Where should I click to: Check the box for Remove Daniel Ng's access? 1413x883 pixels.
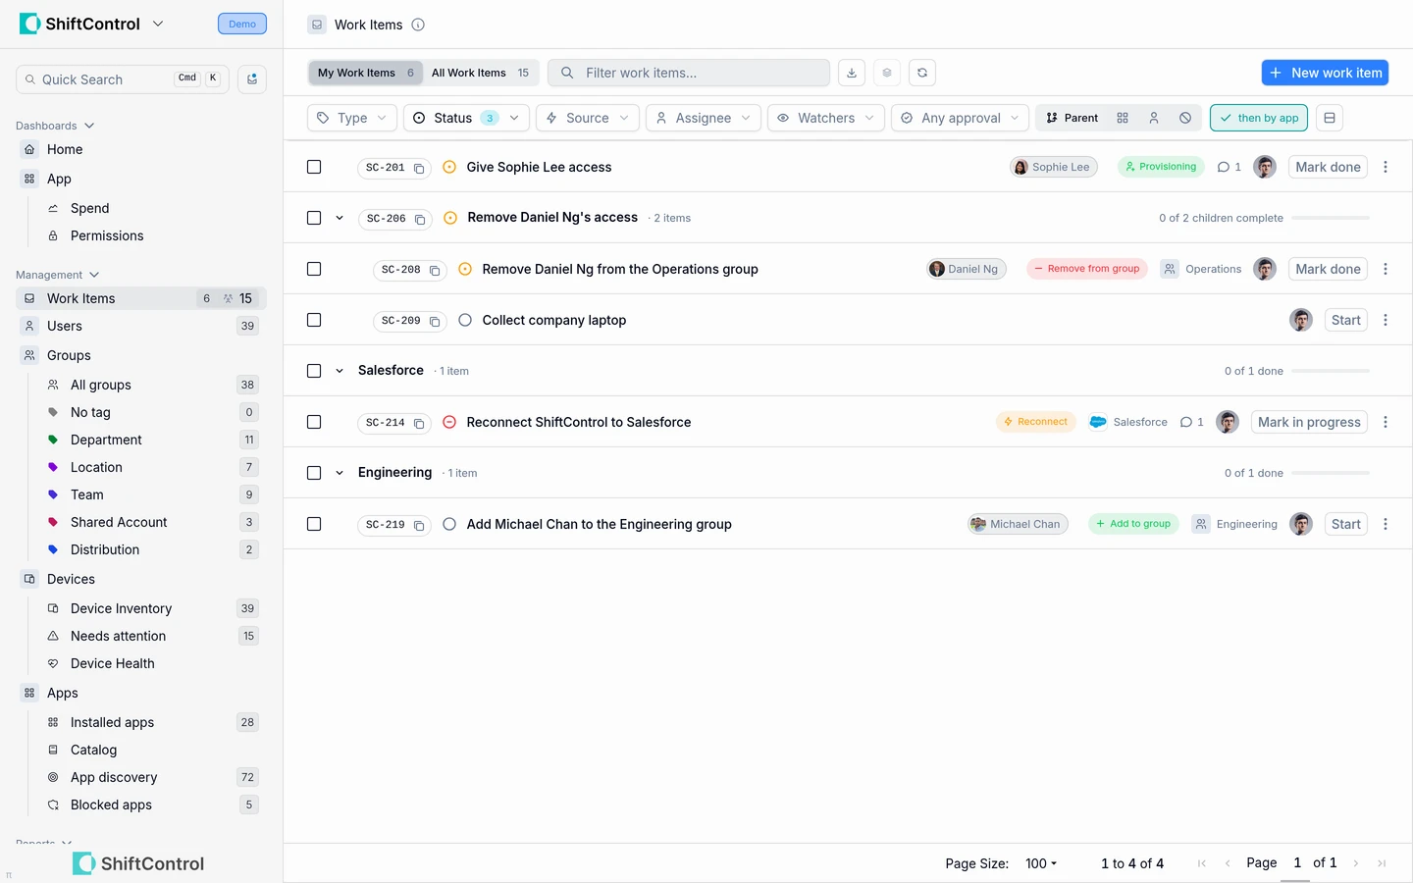314,218
